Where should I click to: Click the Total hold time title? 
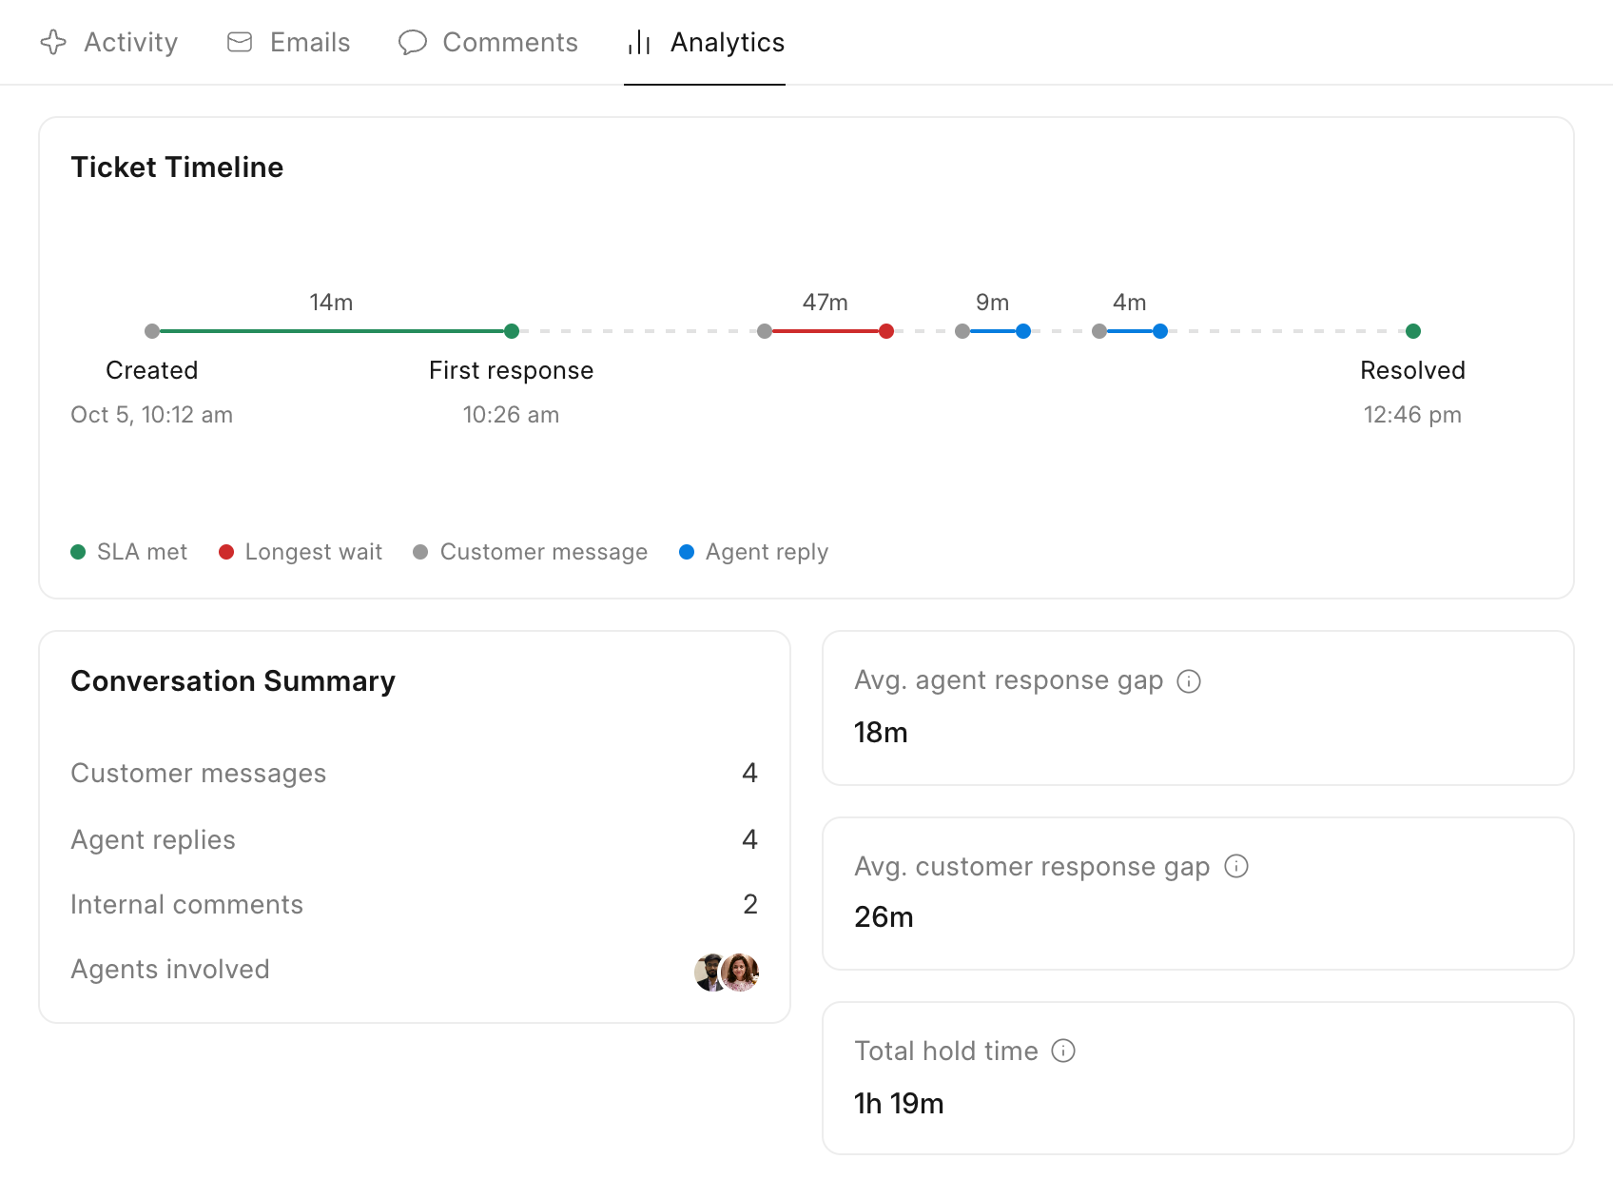pos(946,1051)
